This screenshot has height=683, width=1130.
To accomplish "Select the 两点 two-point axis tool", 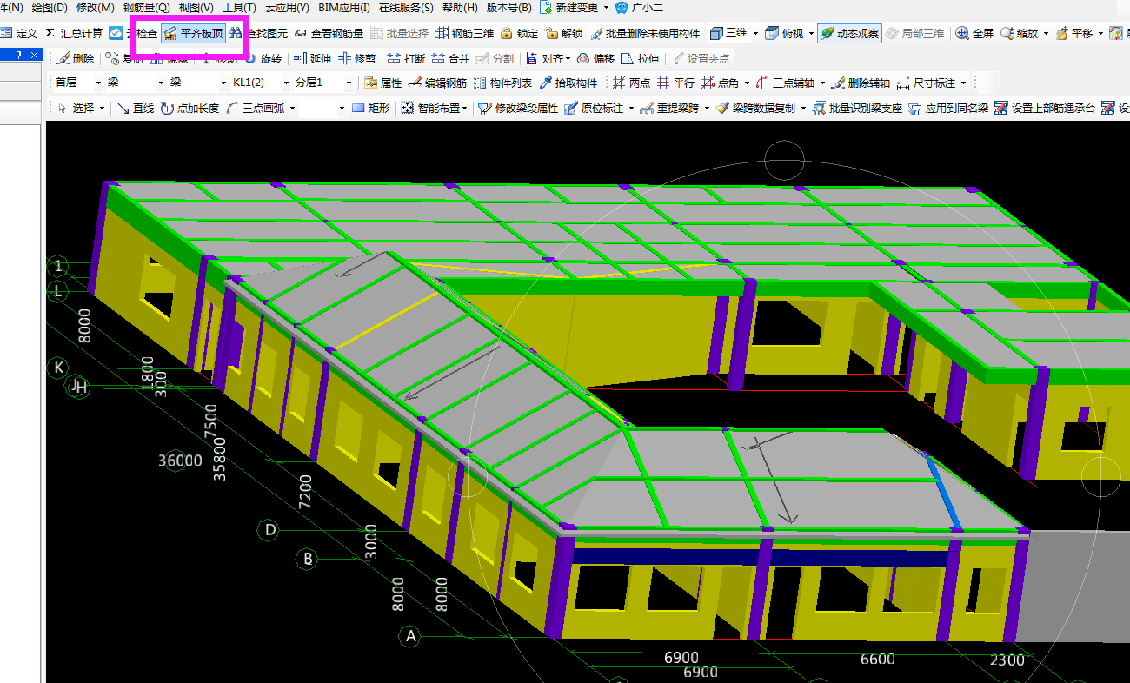I will pyautogui.click(x=631, y=83).
